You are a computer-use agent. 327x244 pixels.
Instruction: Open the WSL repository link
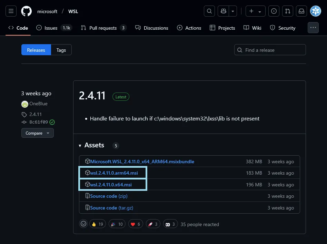pyautogui.click(x=73, y=11)
